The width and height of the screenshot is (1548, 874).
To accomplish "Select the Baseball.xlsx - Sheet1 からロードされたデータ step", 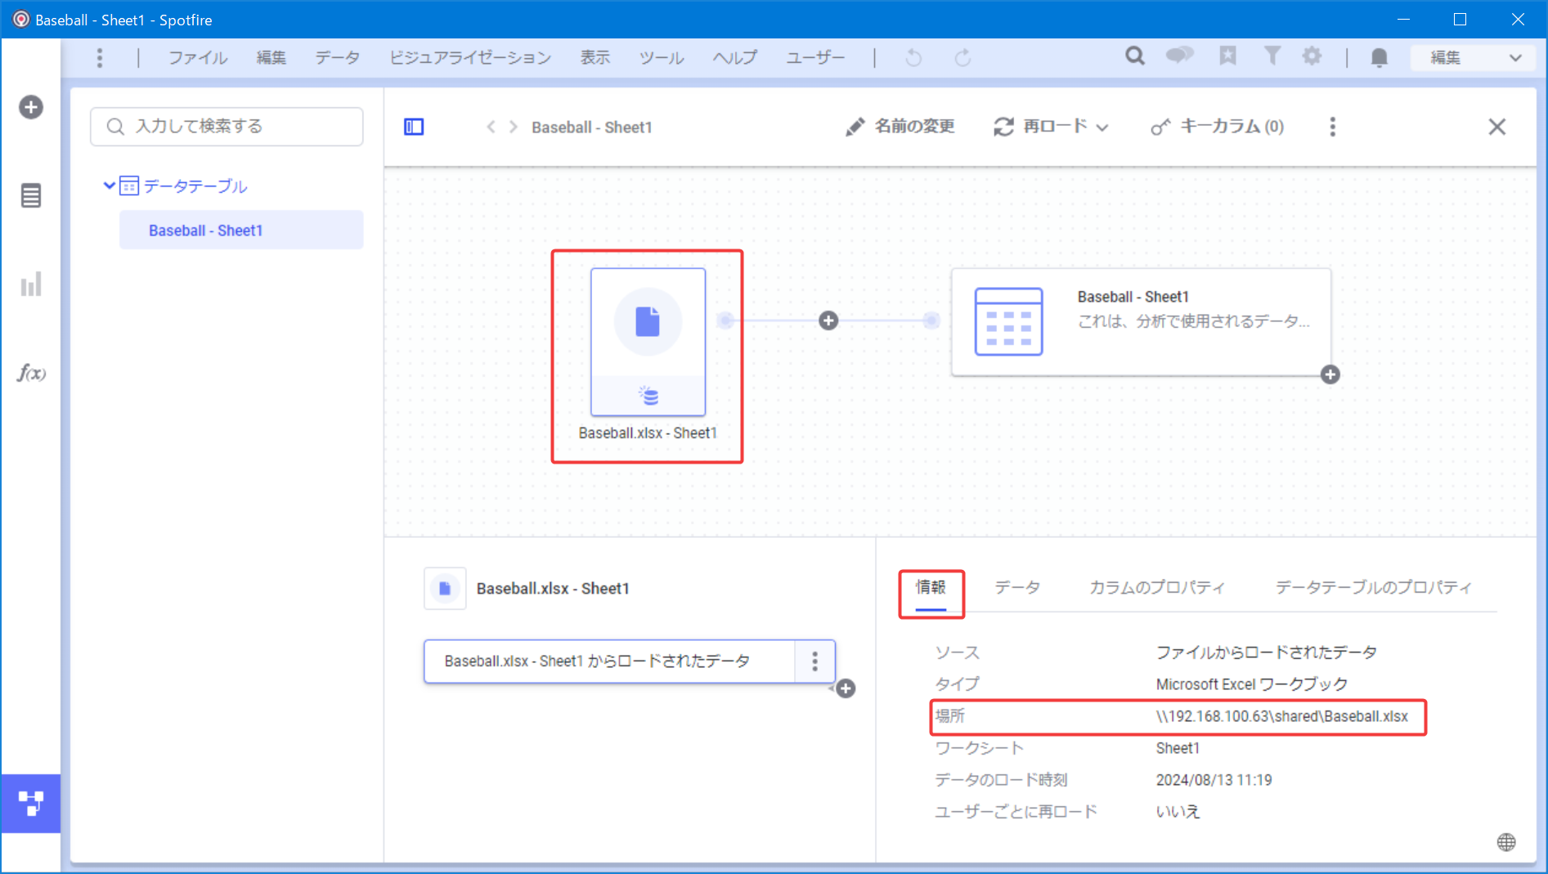I will tap(609, 661).
